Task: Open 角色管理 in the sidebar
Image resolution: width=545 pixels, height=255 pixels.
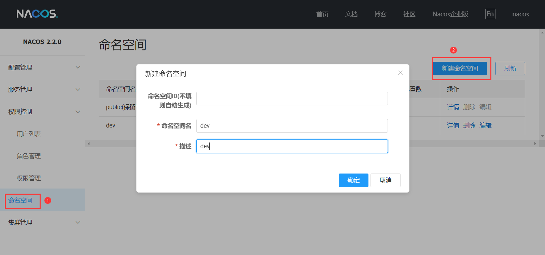Action: click(29, 156)
